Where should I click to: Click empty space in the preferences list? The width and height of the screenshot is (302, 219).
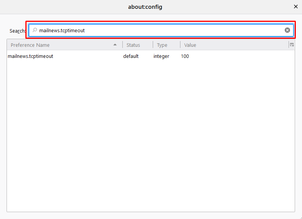(151, 134)
